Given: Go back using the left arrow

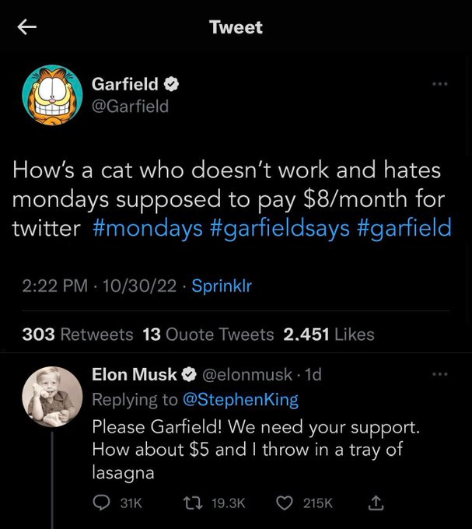Looking at the screenshot, I should pyautogui.click(x=27, y=27).
